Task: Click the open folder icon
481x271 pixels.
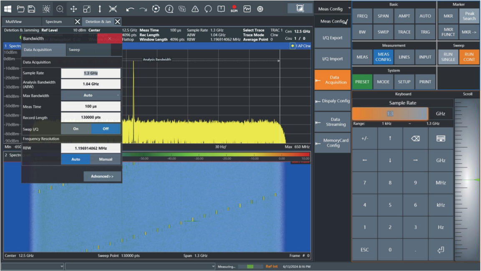Action: [20, 9]
